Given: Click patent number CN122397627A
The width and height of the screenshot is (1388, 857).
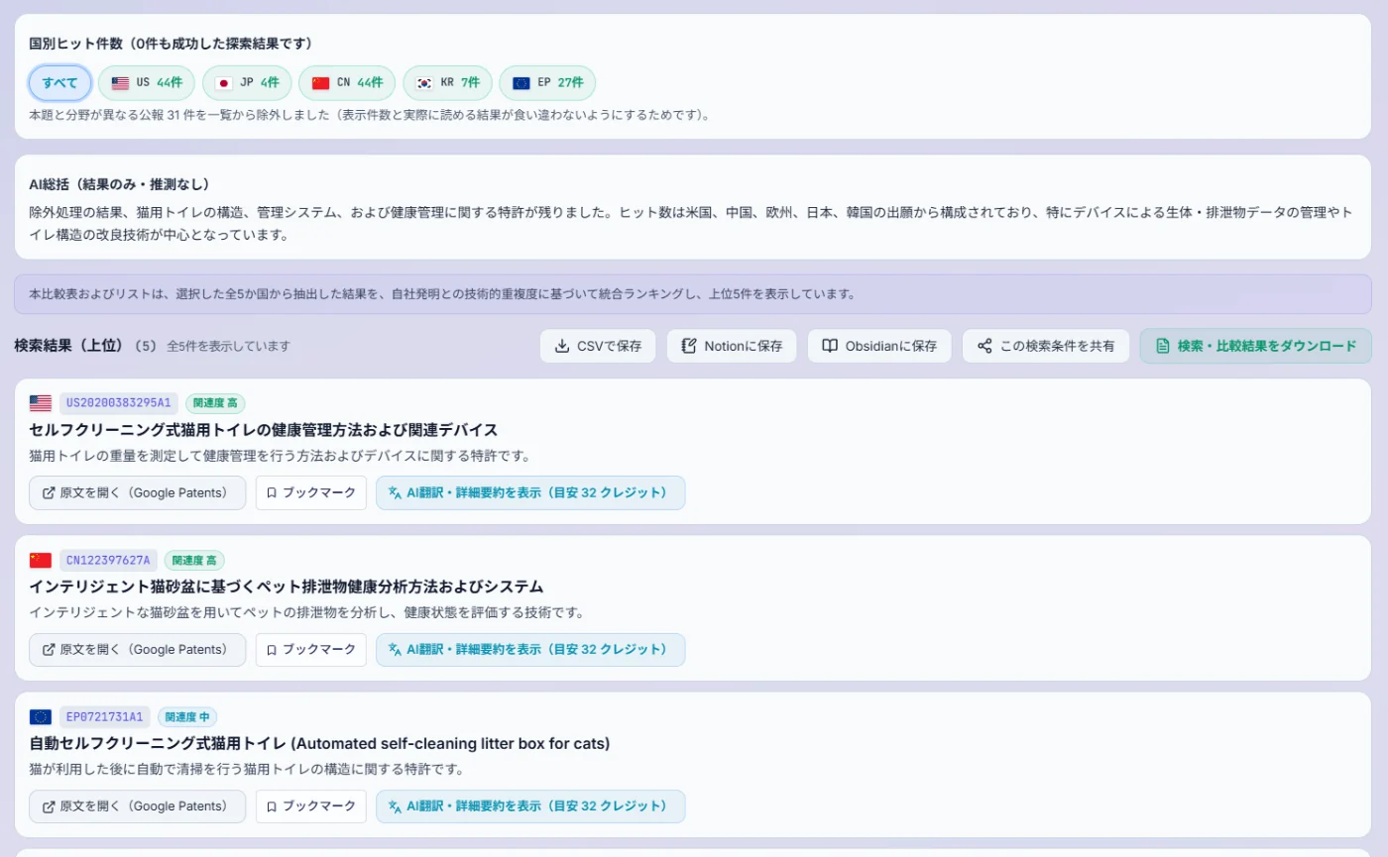Looking at the screenshot, I should (108, 560).
